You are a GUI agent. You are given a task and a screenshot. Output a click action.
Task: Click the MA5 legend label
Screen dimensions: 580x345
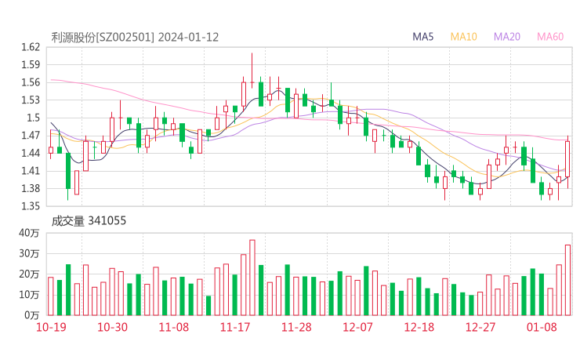pyautogui.click(x=422, y=37)
